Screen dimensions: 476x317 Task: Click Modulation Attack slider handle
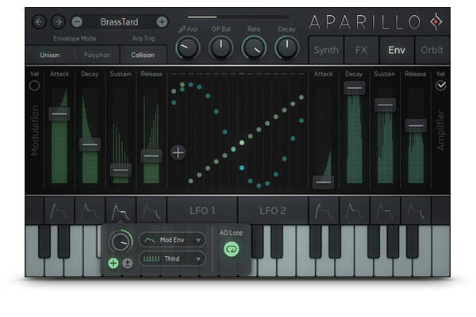59,114
